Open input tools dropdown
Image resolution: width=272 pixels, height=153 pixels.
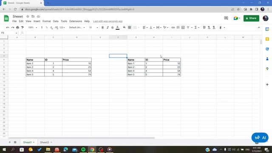[222, 27]
